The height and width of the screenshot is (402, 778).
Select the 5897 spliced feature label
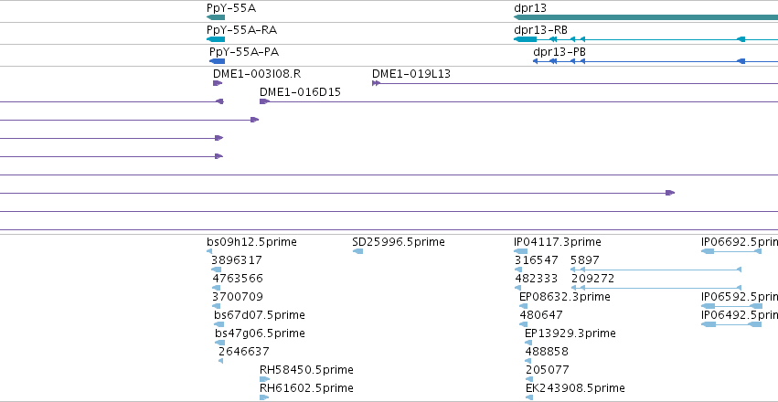pos(585,260)
